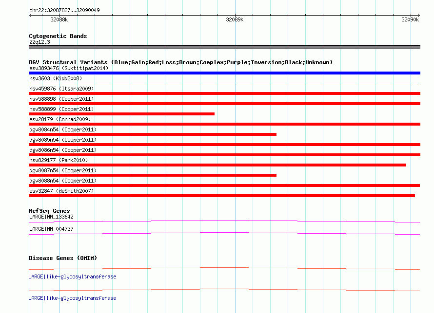Click the short red nsv588899 loss bar
This screenshot has width=434, height=313.
121,114
